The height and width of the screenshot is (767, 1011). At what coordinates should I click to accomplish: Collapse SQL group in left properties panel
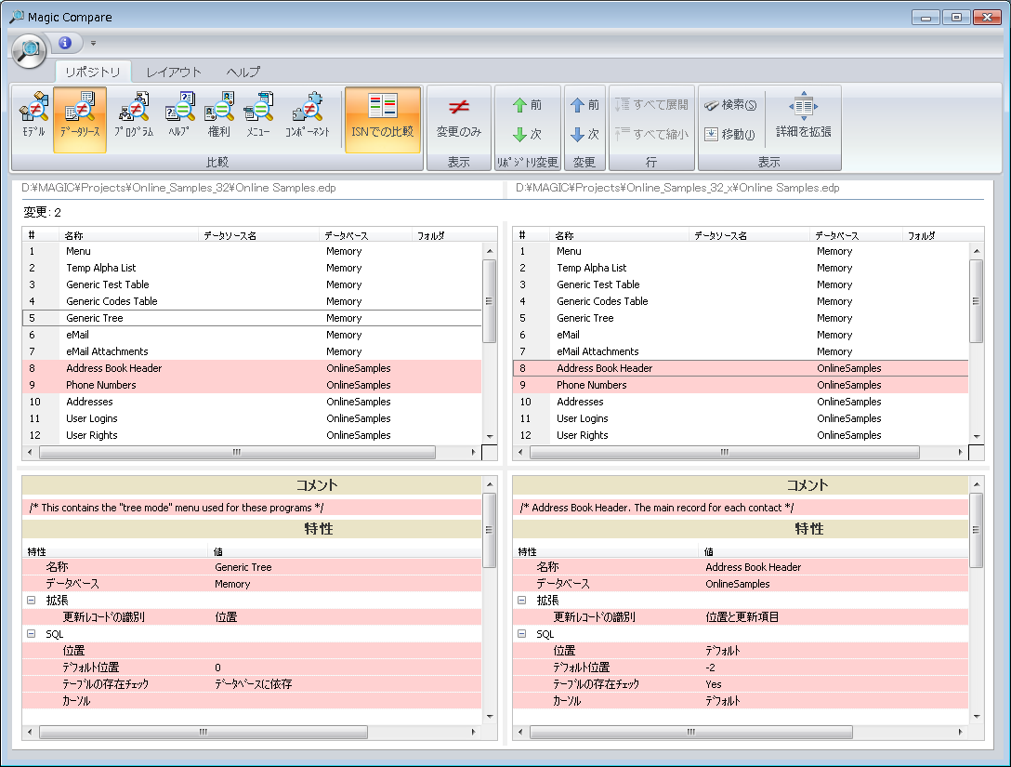tap(31, 633)
